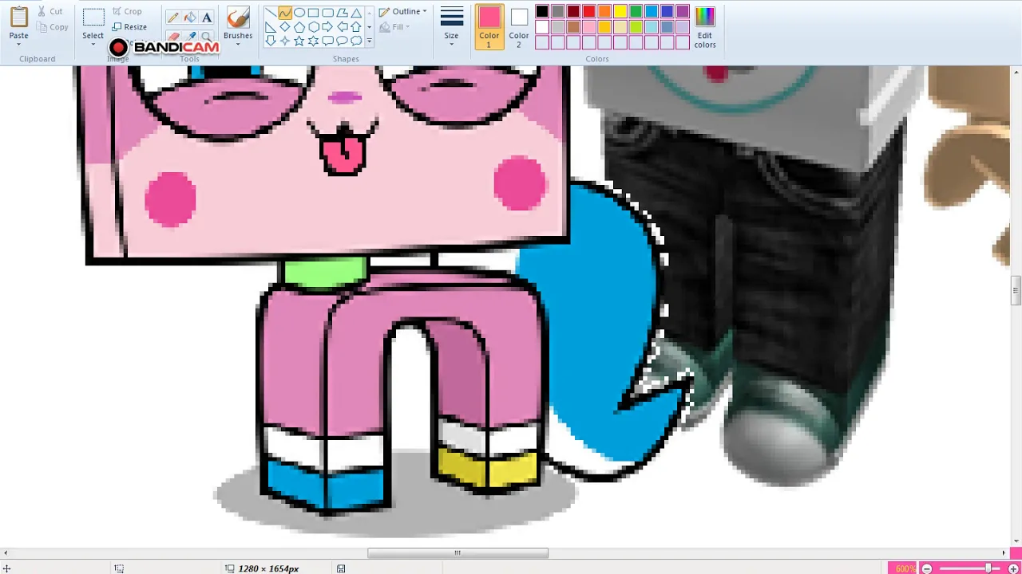Pick the rose pink color swatch
Image resolution: width=1022 pixels, height=574 pixels.
point(589,27)
